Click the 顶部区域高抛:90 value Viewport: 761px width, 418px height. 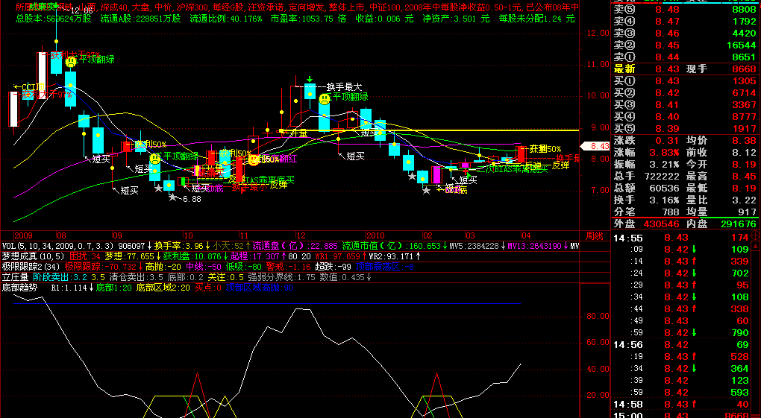click(260, 288)
